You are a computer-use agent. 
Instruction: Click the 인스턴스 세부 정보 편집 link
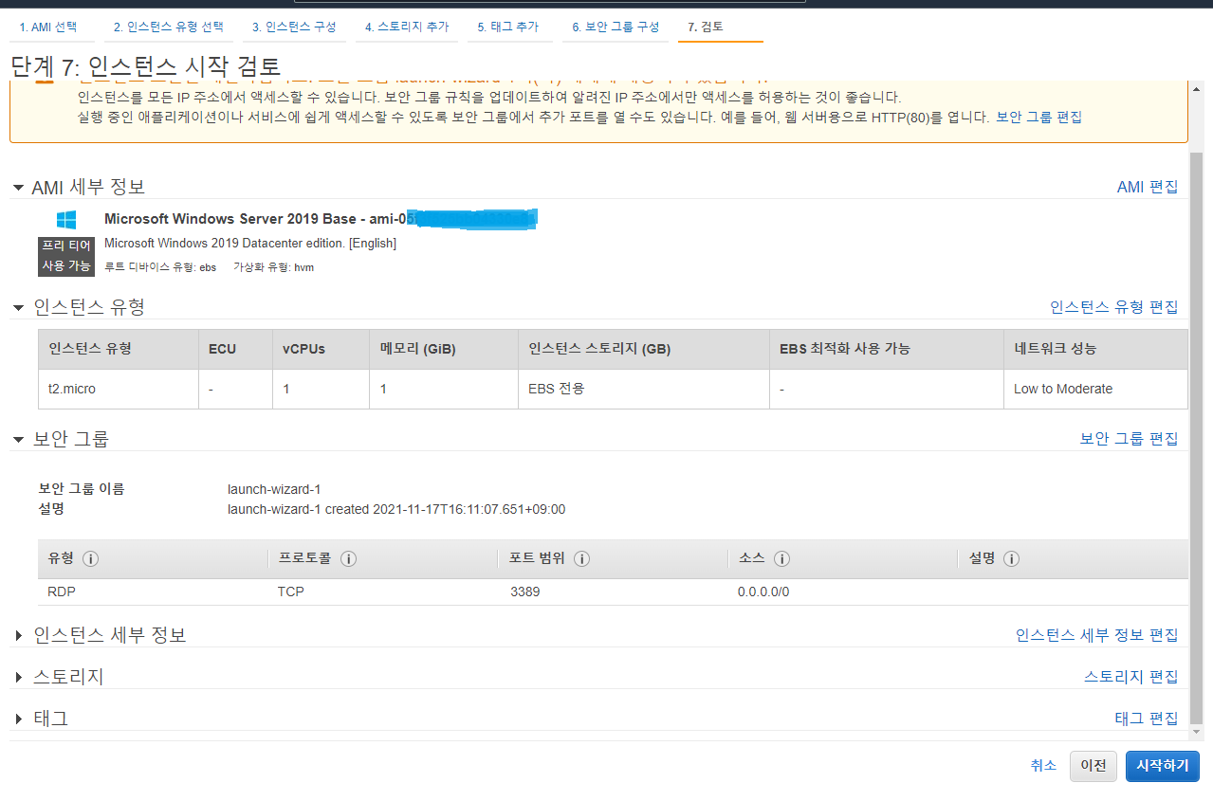[1096, 635]
